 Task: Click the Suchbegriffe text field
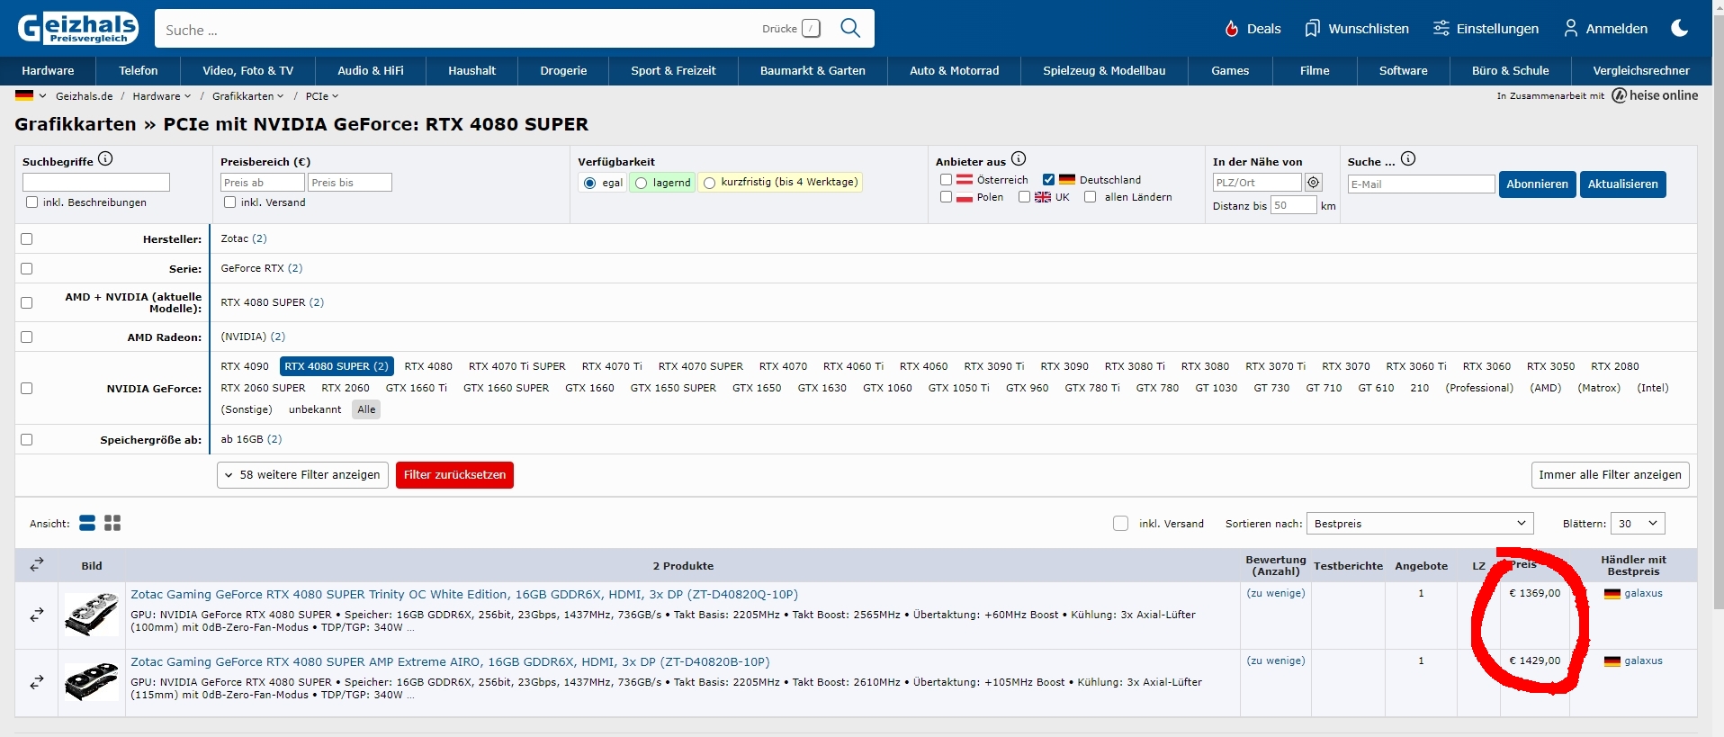[x=96, y=183]
